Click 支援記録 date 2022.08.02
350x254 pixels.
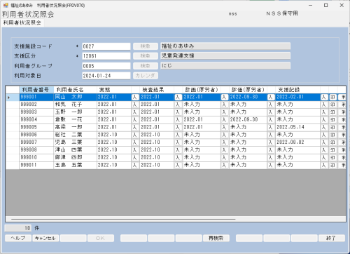[x=297, y=142]
